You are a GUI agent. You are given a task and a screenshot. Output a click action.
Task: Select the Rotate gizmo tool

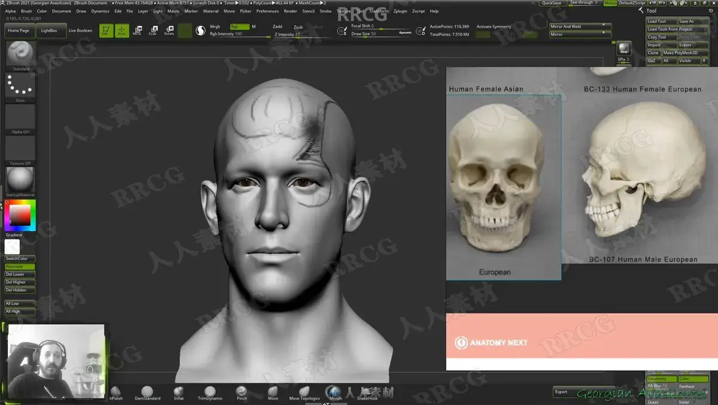pos(169,31)
